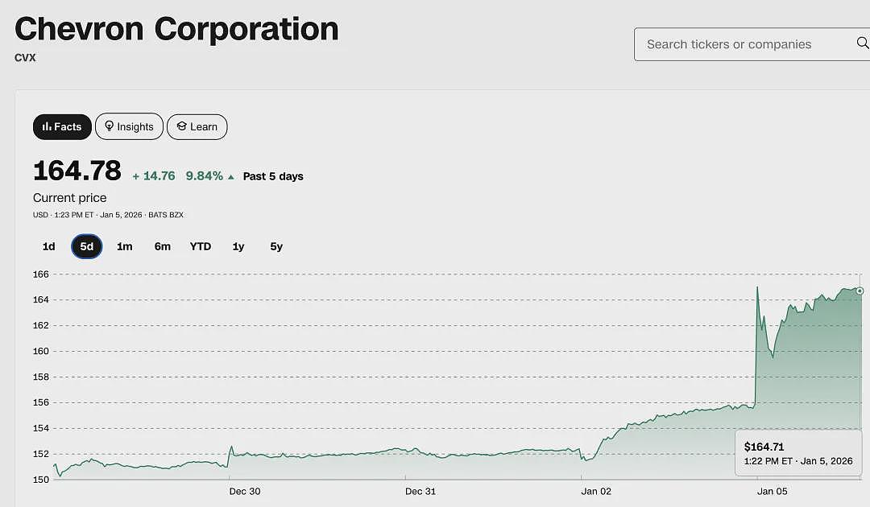Viewport: 870px width, 507px height.
Task: Click the + 14.76 price change value
Action: coord(154,176)
